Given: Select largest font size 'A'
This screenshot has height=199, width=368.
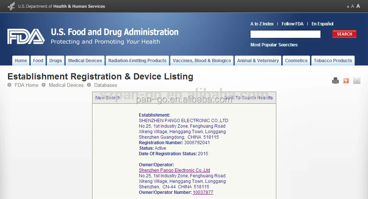Looking at the screenshot, I should point(358,6).
